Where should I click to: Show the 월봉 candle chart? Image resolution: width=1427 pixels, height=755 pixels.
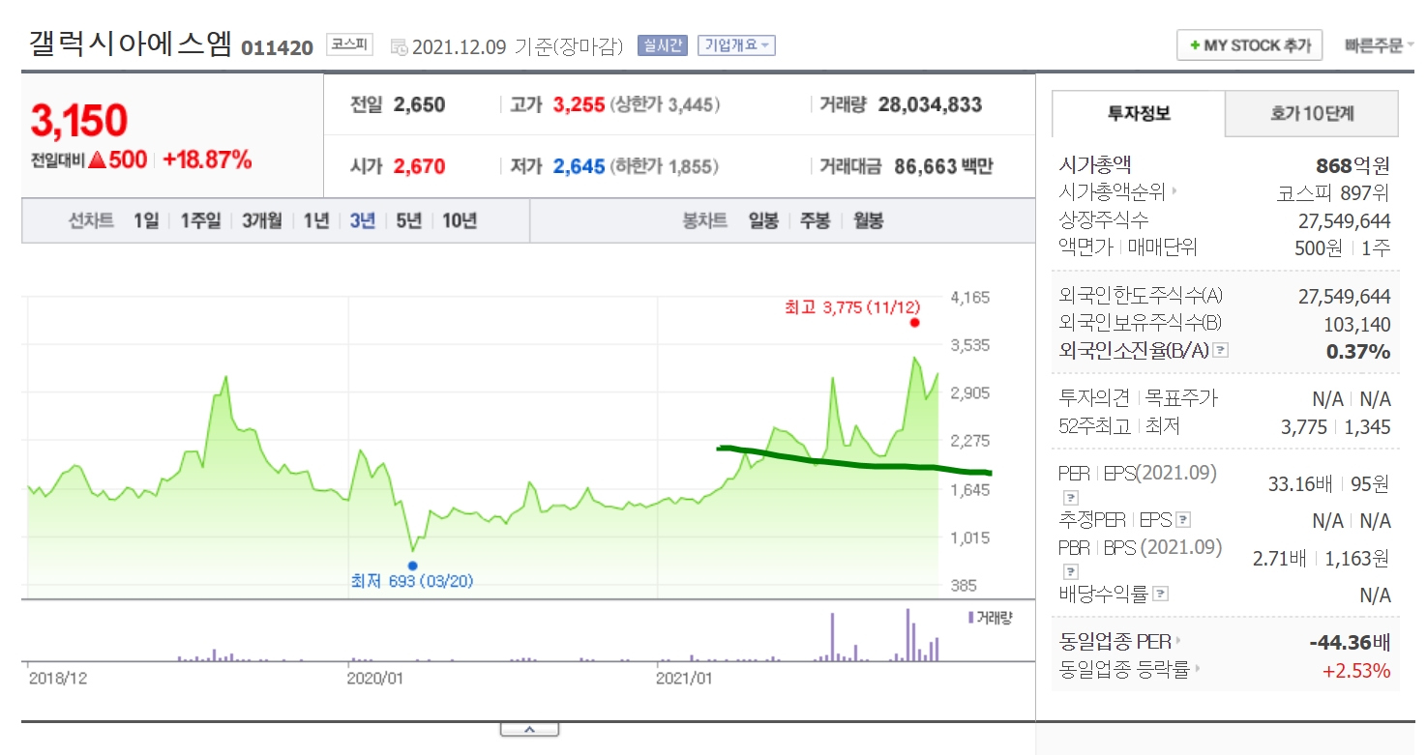[868, 220]
